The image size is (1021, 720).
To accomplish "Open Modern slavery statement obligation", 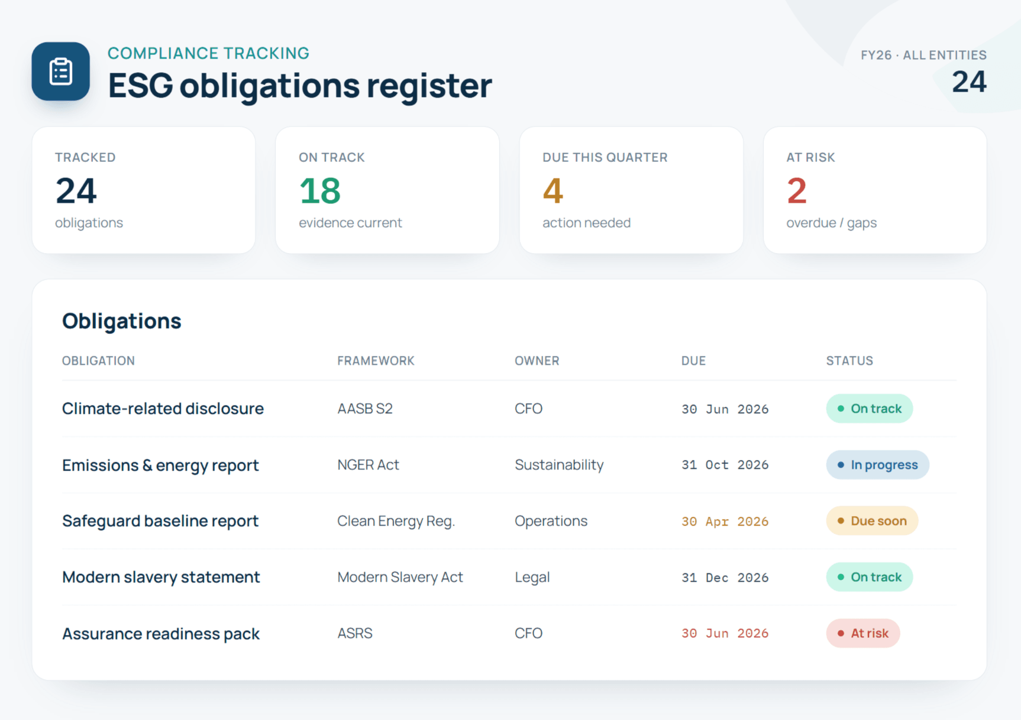I will [161, 577].
